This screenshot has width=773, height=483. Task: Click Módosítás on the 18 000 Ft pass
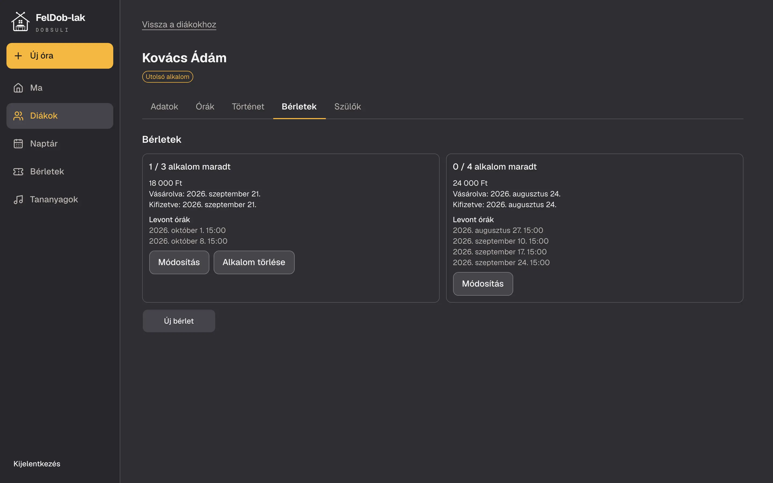[179, 262]
